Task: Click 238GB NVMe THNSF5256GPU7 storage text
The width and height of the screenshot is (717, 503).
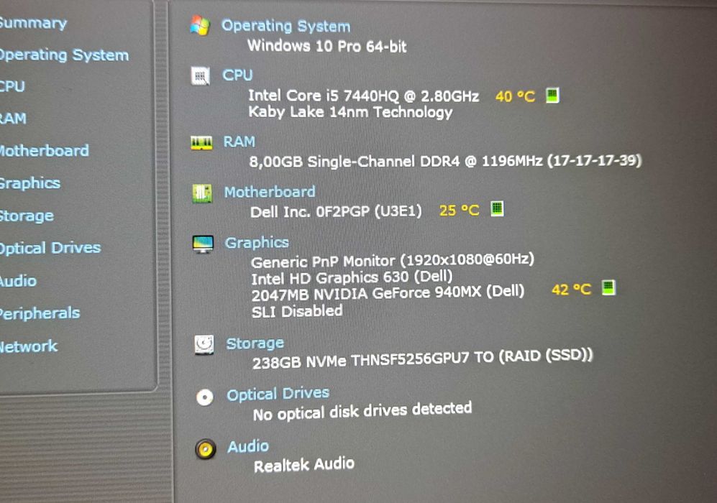Action: tap(423, 359)
